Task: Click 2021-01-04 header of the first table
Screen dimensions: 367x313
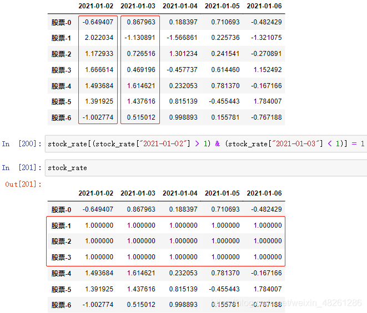Action: [x=180, y=6]
